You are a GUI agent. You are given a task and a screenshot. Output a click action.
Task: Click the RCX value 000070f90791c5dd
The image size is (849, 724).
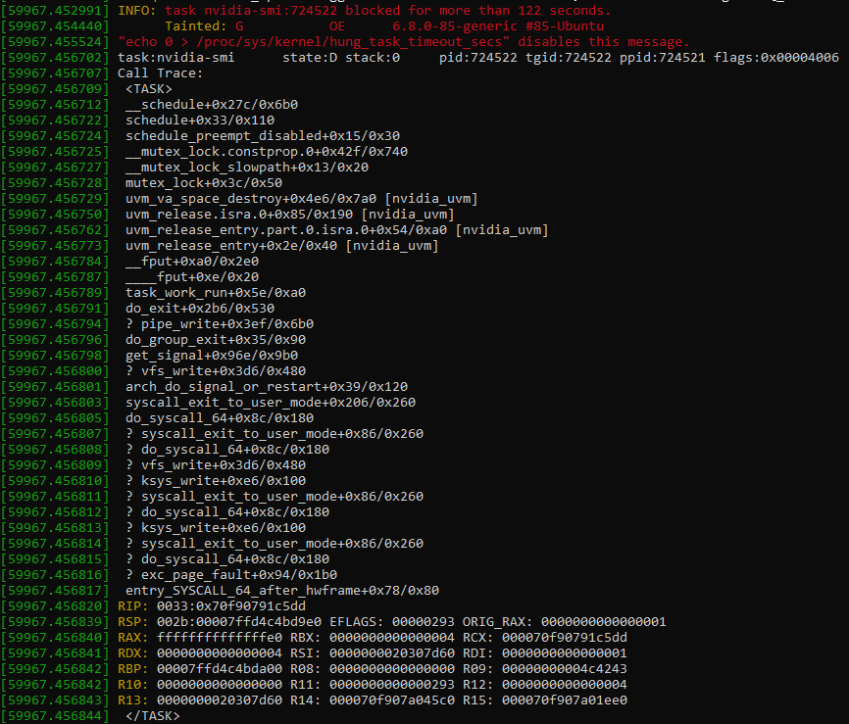(x=564, y=638)
